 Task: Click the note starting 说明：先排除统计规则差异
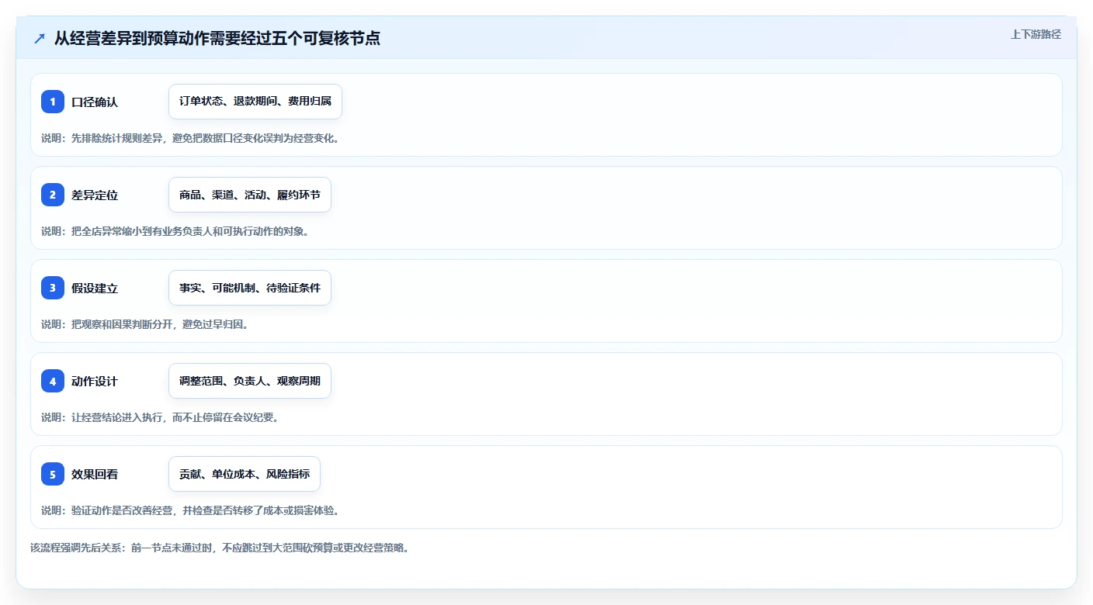190,138
